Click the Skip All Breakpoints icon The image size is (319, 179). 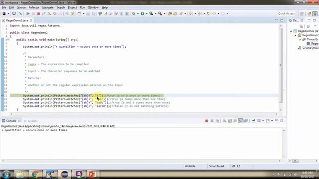pyautogui.click(x=20, y=13)
